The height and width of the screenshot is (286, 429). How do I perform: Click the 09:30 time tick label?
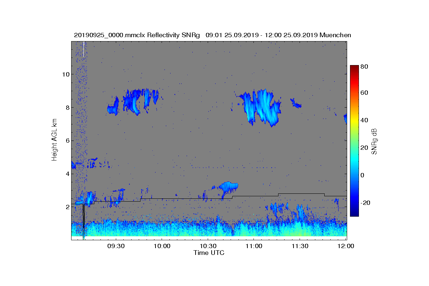pyautogui.click(x=116, y=246)
